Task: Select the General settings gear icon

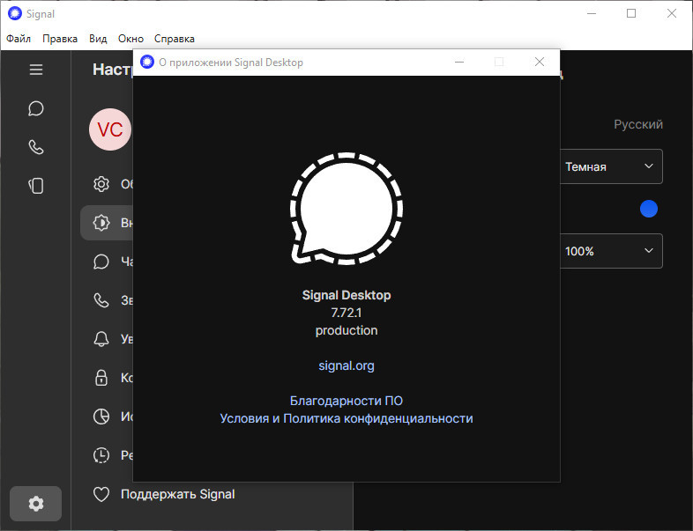Action: click(101, 184)
